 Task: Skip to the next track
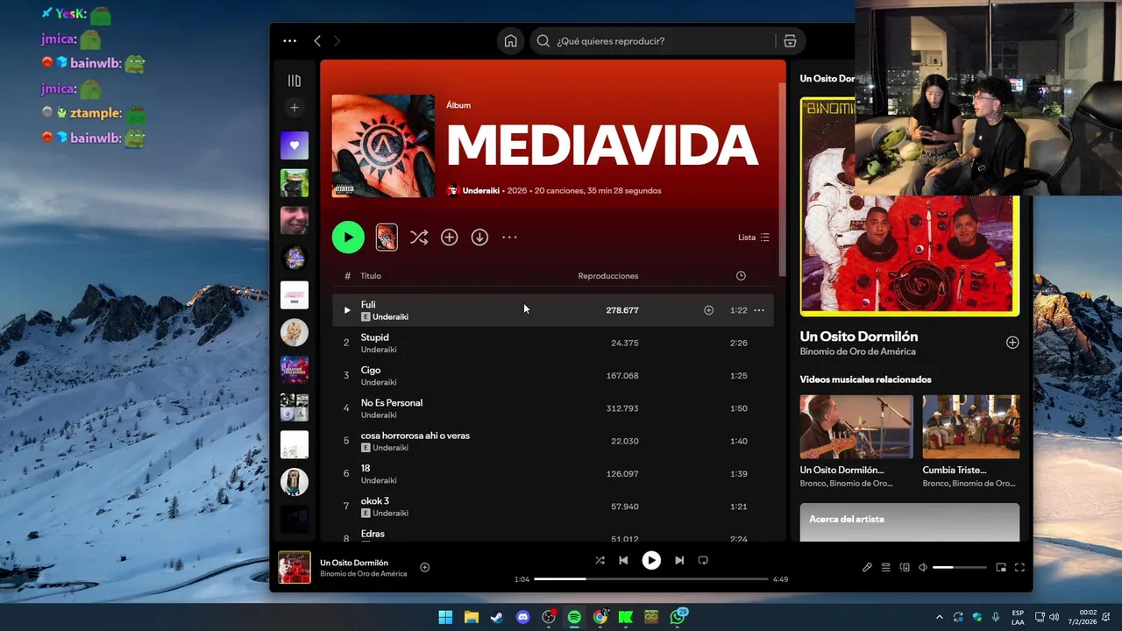click(x=679, y=560)
